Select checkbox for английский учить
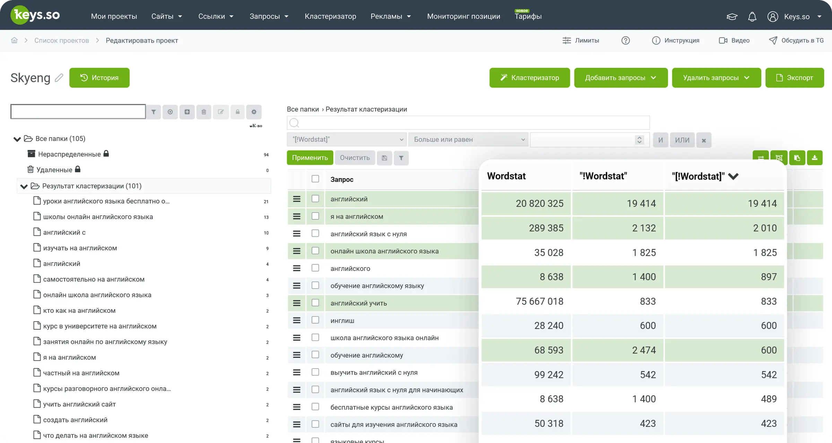The image size is (832, 443). 315,302
